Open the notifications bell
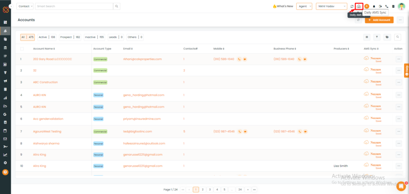Image resolution: width=409 pixels, height=194 pixels. point(374,6)
